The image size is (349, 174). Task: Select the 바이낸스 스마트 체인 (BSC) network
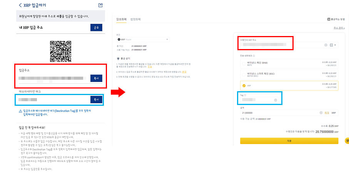(289, 74)
